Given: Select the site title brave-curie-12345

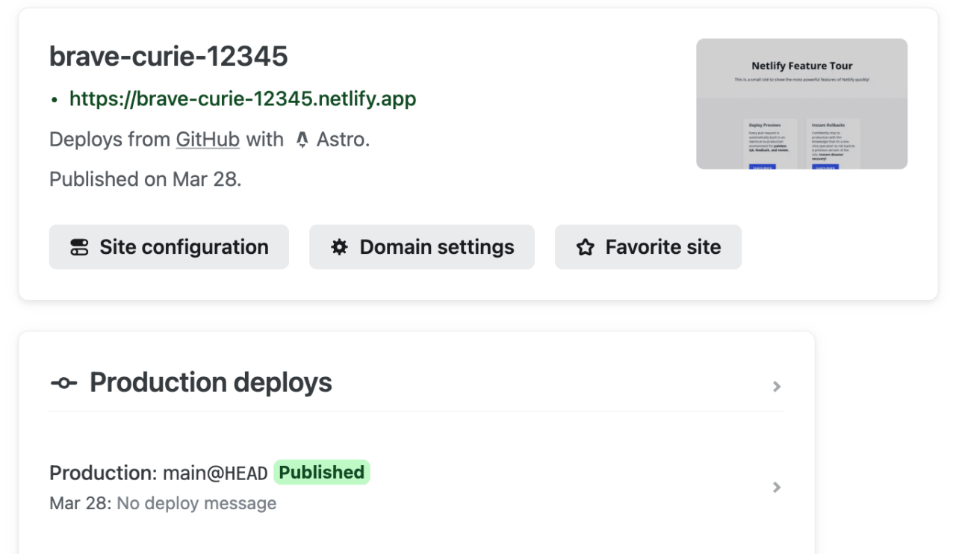Looking at the screenshot, I should pyautogui.click(x=168, y=56).
